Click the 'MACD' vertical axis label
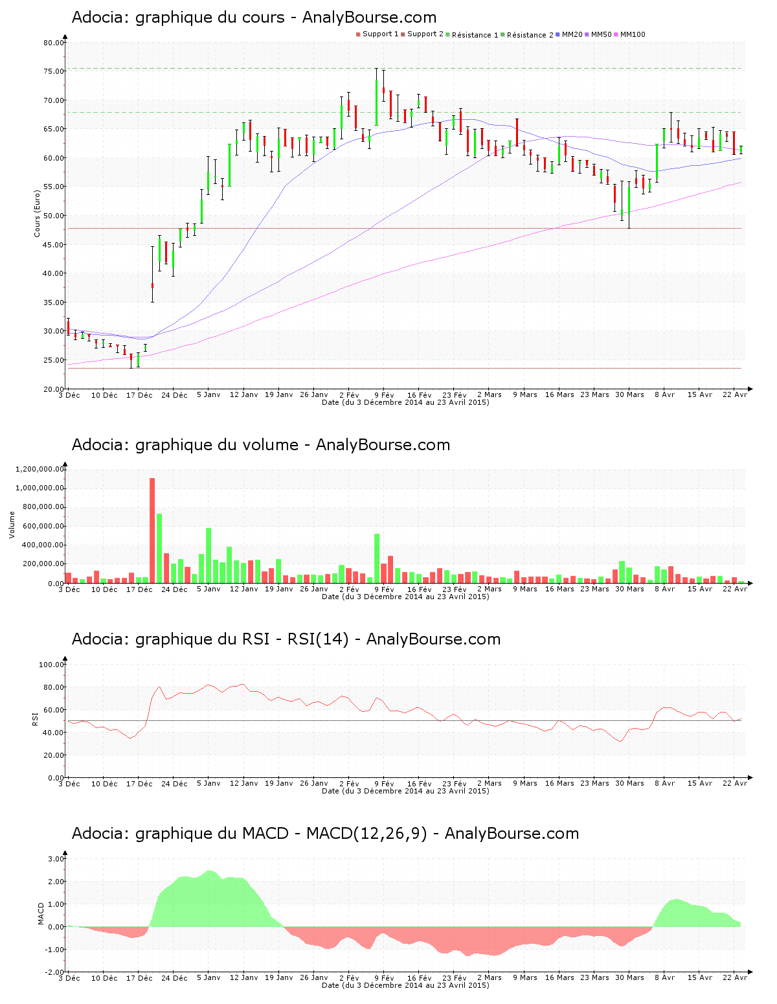This screenshot has width=777, height=1004. 41,913
